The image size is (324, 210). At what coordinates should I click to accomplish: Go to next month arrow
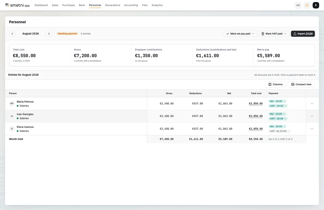(x=49, y=34)
